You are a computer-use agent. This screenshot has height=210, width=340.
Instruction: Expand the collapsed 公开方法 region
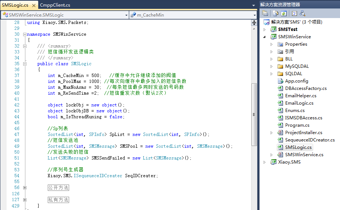click(25, 188)
